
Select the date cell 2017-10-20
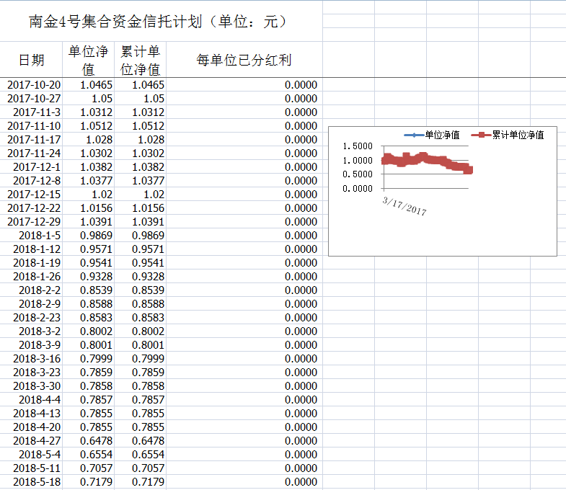point(33,85)
